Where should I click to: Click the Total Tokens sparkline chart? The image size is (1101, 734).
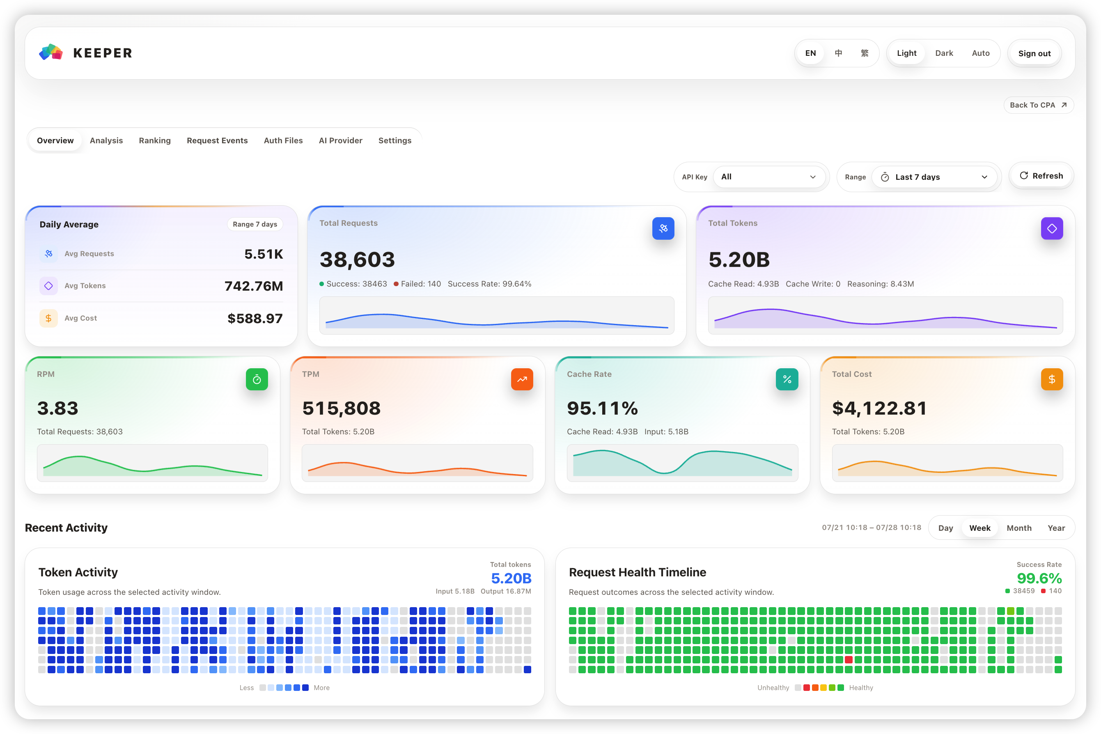pyautogui.click(x=885, y=316)
